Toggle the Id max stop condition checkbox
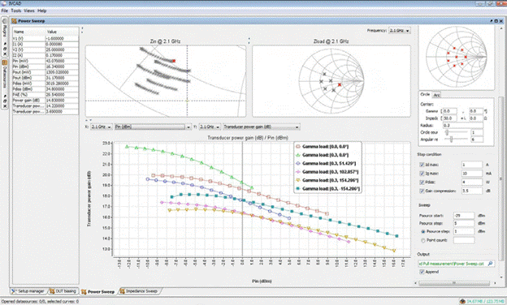 pyautogui.click(x=422, y=165)
